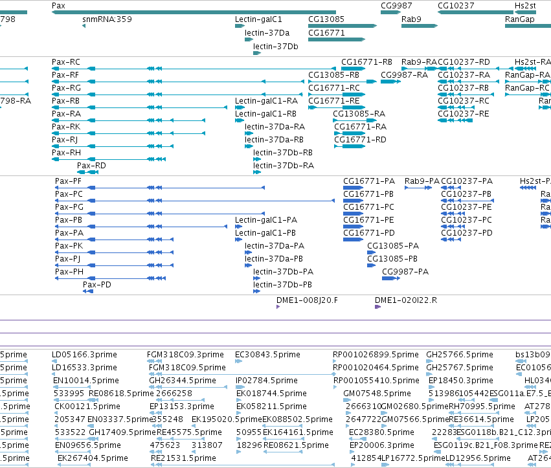Select the Pax gene bar
Image resolution: width=551 pixels, height=468 pixels.
194,12
